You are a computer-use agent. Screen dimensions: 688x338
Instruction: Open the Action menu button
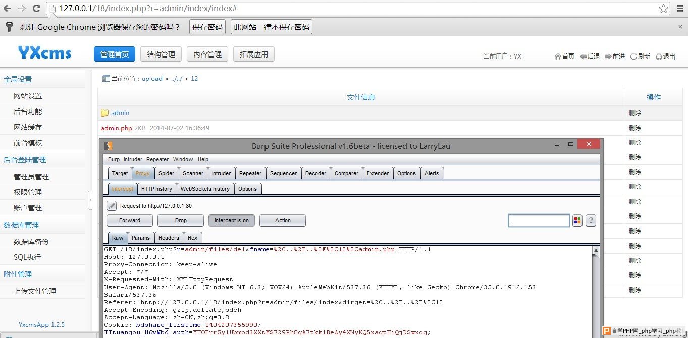click(283, 220)
